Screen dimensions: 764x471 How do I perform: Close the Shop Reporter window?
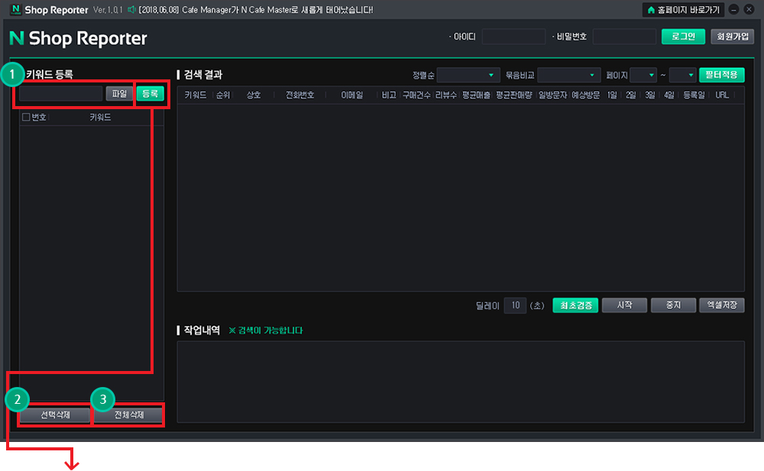[749, 10]
